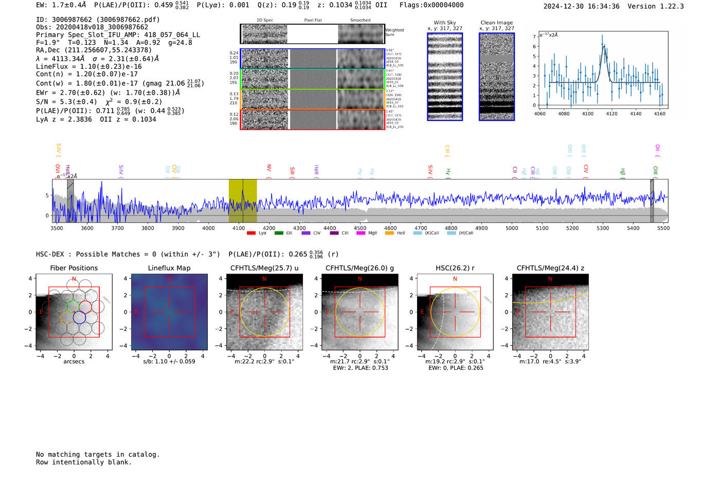
Task: Click the red CIV line marker
Action: coord(586,172)
